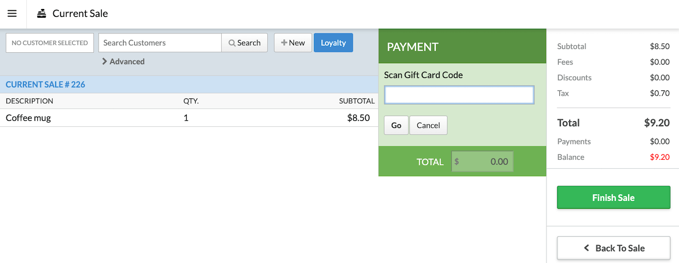Screen dimensions: 679x263
Task: Click the No Customer Selected box
Action: coord(50,43)
